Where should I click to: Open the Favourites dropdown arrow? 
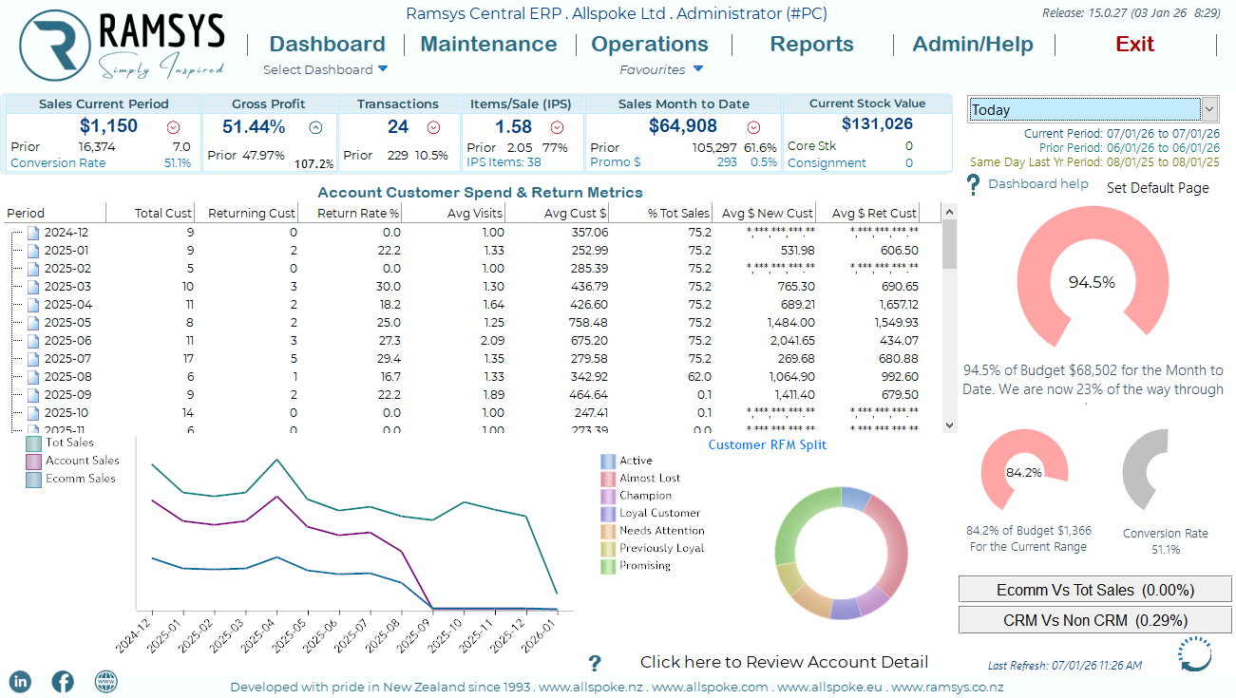click(x=698, y=68)
